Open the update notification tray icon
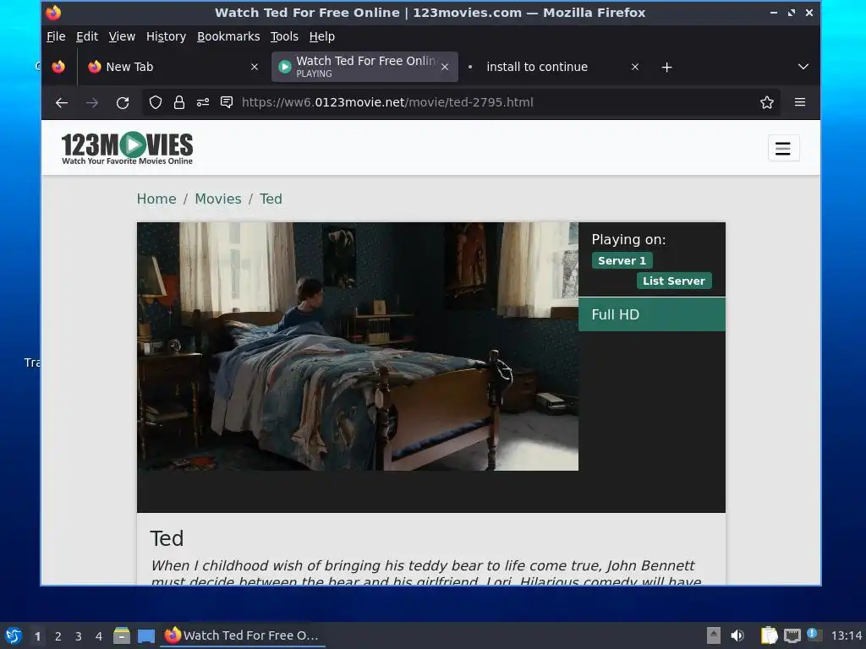Viewport: 866px width, 649px height. coord(814,635)
